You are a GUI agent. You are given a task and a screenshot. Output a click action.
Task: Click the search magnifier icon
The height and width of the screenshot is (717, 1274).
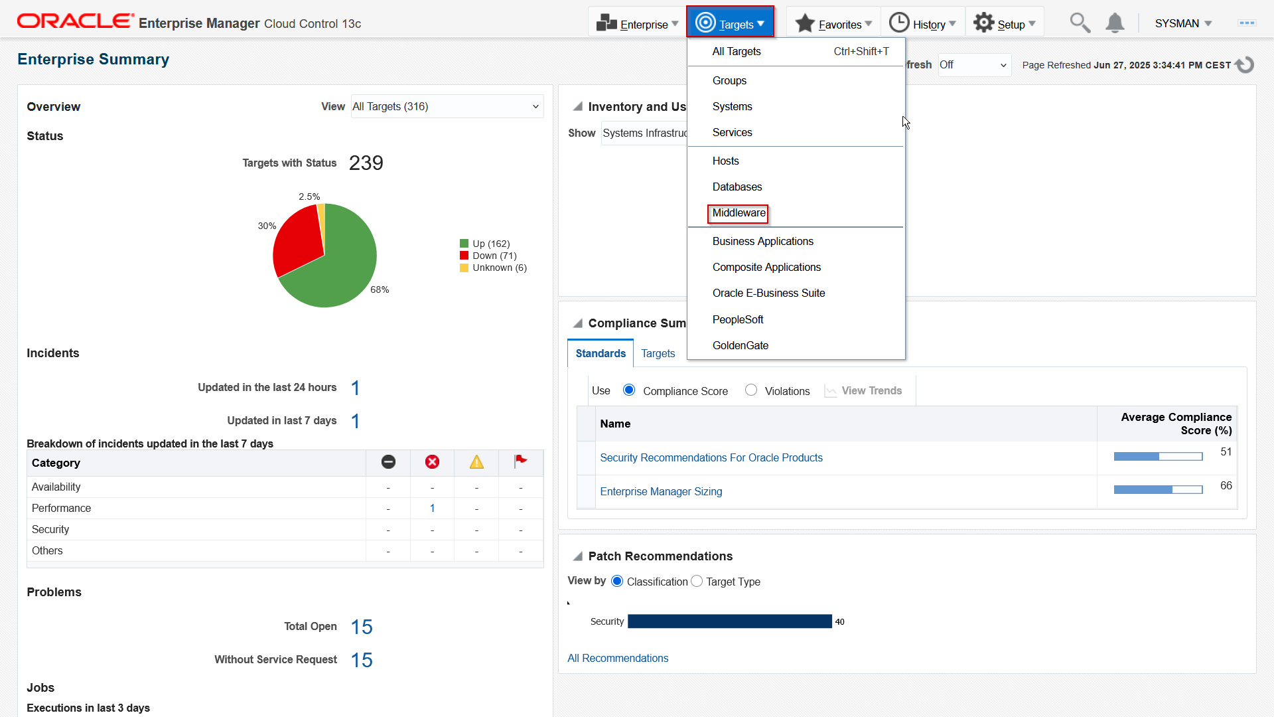click(x=1080, y=23)
